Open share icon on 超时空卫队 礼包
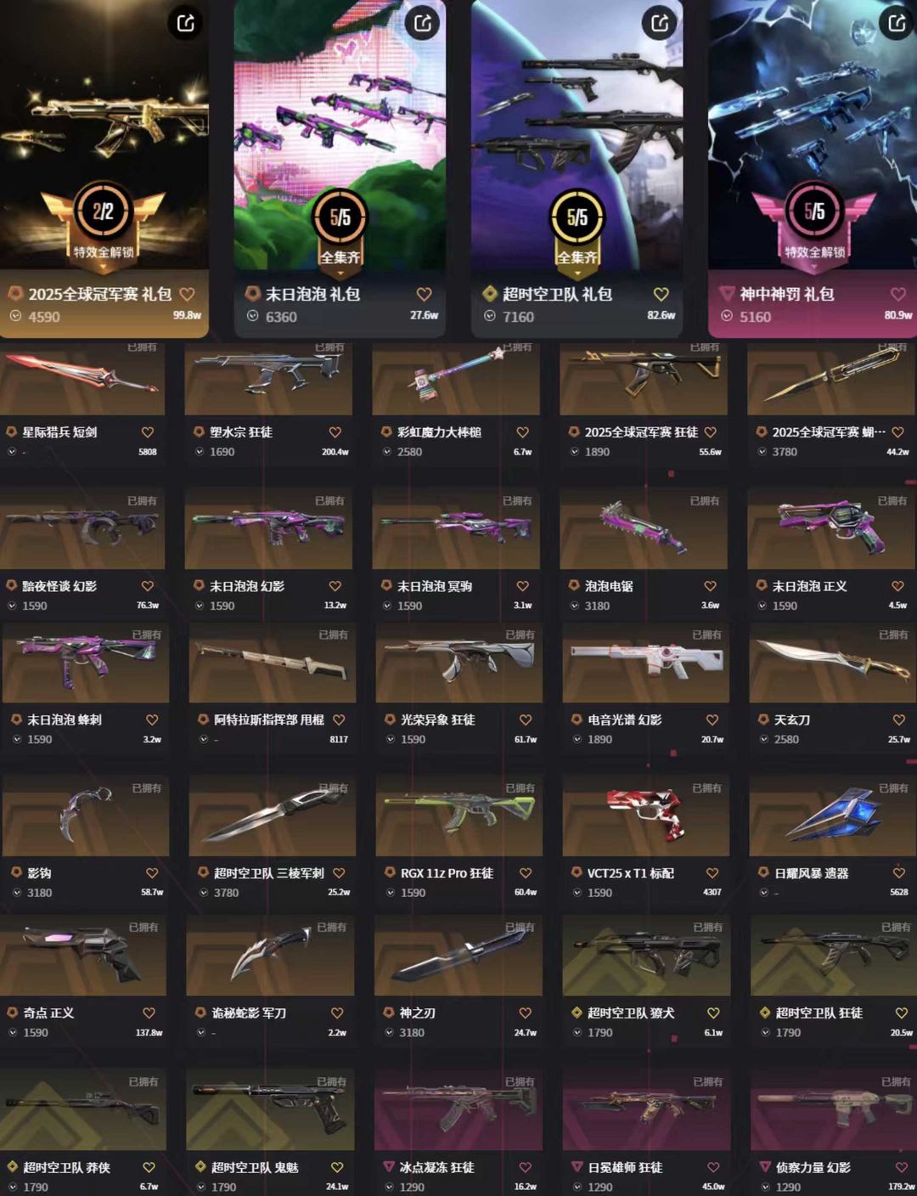This screenshot has width=917, height=1196. coord(659,23)
